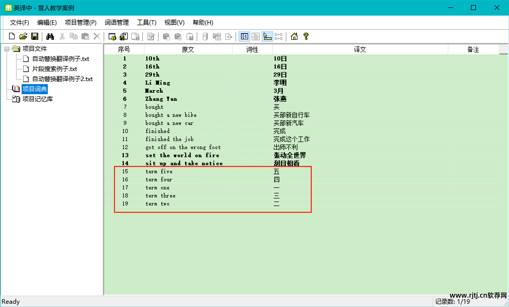509x307 pixels.
Task: Open the 词语管理 menu
Action: 116,23
